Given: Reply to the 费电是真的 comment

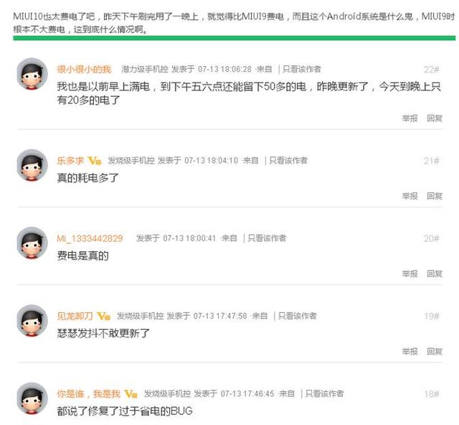Looking at the screenshot, I should tap(435, 274).
